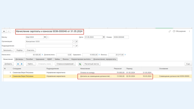Click the Расчетный листок button
This screenshot has width=194, height=109.
tap(92, 64)
